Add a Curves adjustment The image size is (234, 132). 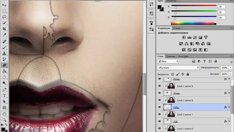coord(195,37)
